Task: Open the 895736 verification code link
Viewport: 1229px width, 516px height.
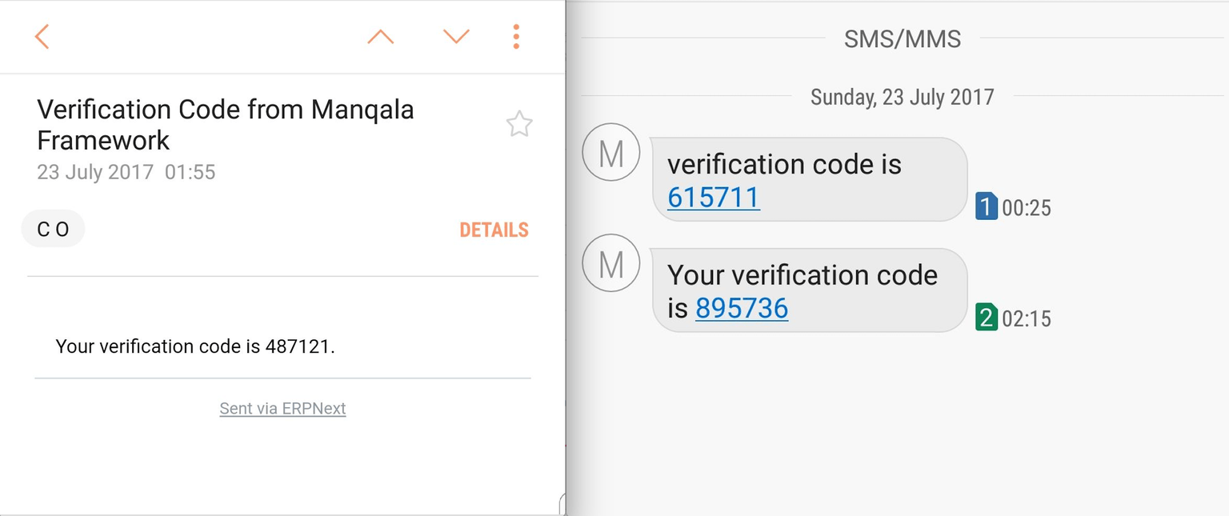Action: click(x=741, y=308)
